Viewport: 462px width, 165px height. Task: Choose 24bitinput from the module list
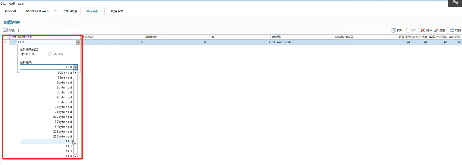pyautogui.click(x=47, y=78)
